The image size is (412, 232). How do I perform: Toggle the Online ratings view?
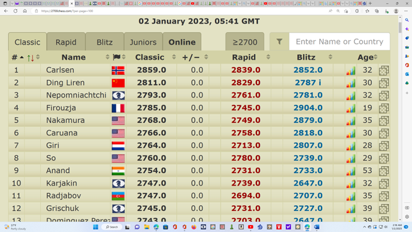click(182, 42)
